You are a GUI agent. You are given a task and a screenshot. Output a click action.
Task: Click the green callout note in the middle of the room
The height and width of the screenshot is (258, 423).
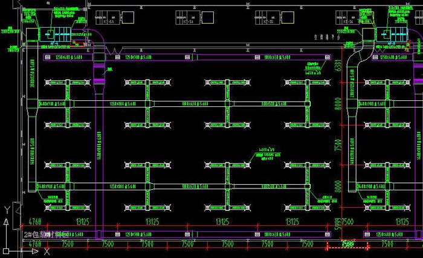(268, 154)
